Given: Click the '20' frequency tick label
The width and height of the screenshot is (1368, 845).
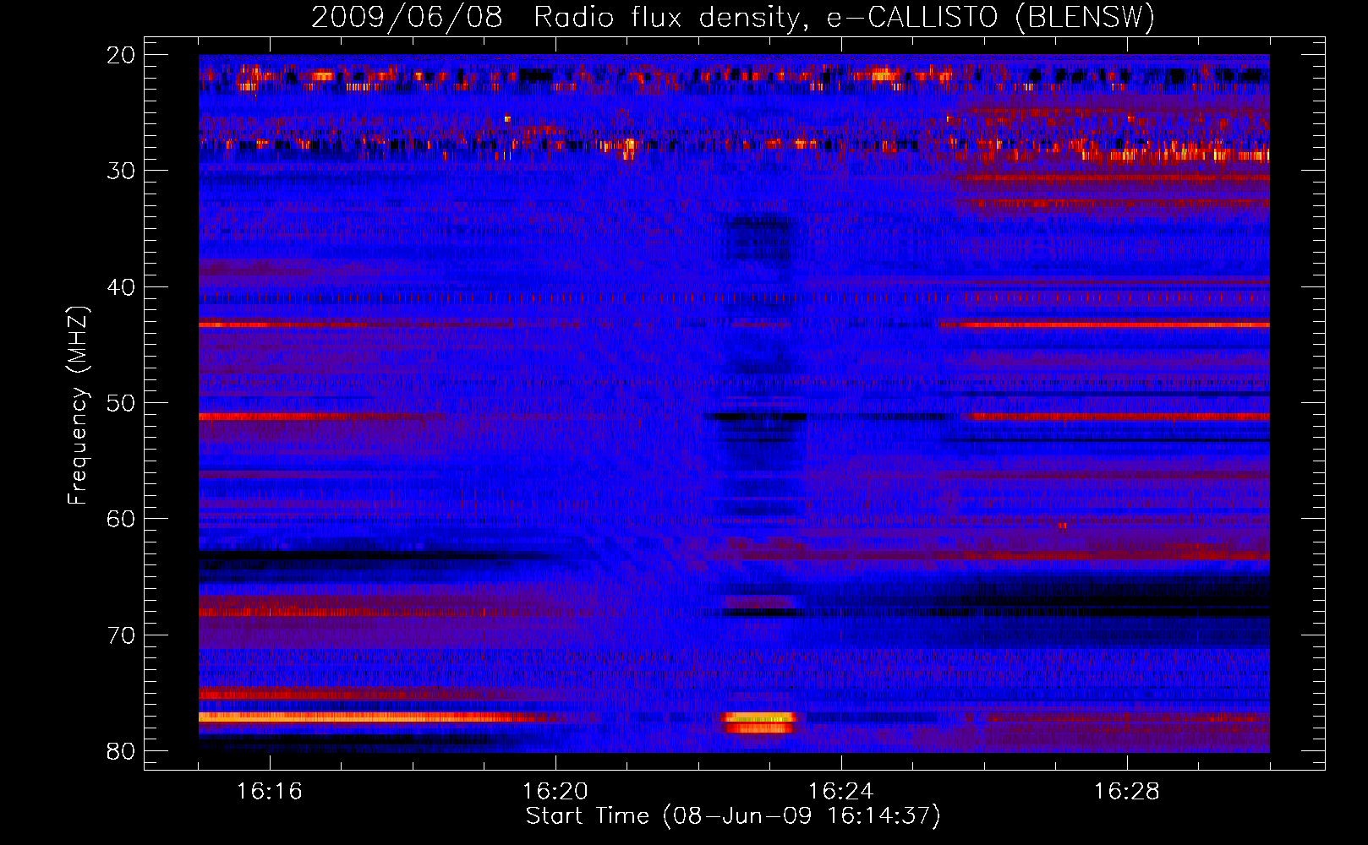Looking at the screenshot, I should (x=122, y=55).
